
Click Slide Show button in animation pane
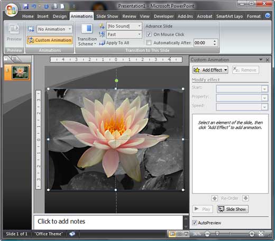point(233,209)
